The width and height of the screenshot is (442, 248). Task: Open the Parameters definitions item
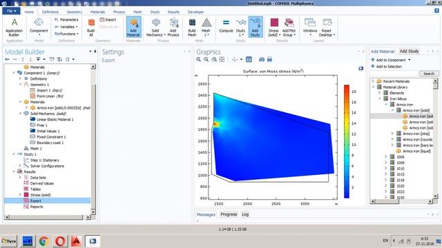(x=66, y=20)
